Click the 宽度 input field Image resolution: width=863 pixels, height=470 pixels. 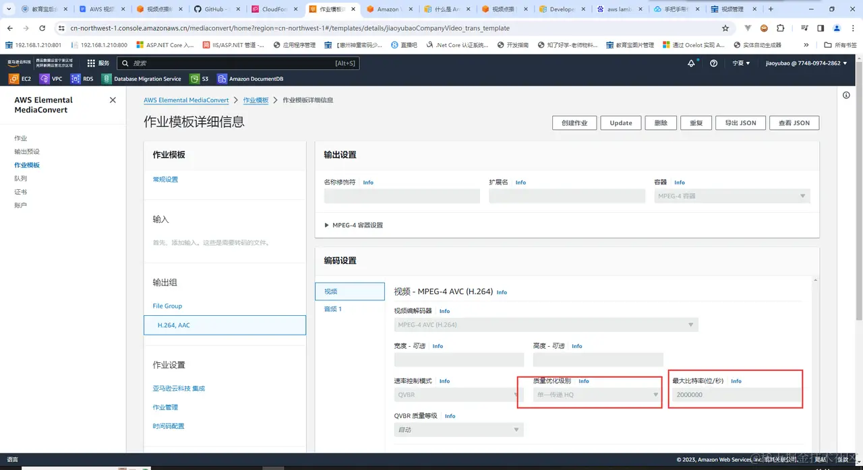[x=458, y=360]
